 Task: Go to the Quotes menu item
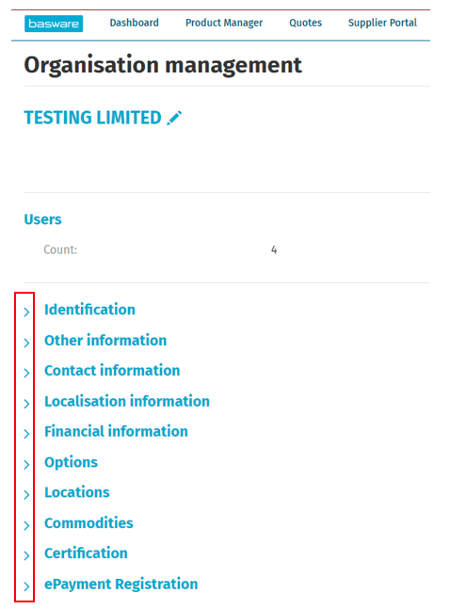(x=305, y=23)
